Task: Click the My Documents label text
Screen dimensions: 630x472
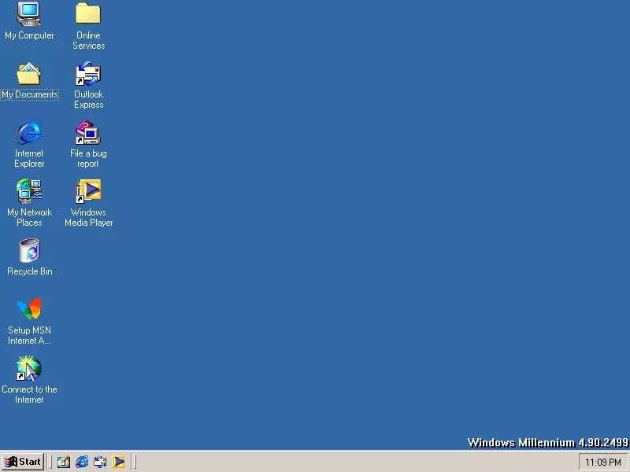Action: click(30, 94)
